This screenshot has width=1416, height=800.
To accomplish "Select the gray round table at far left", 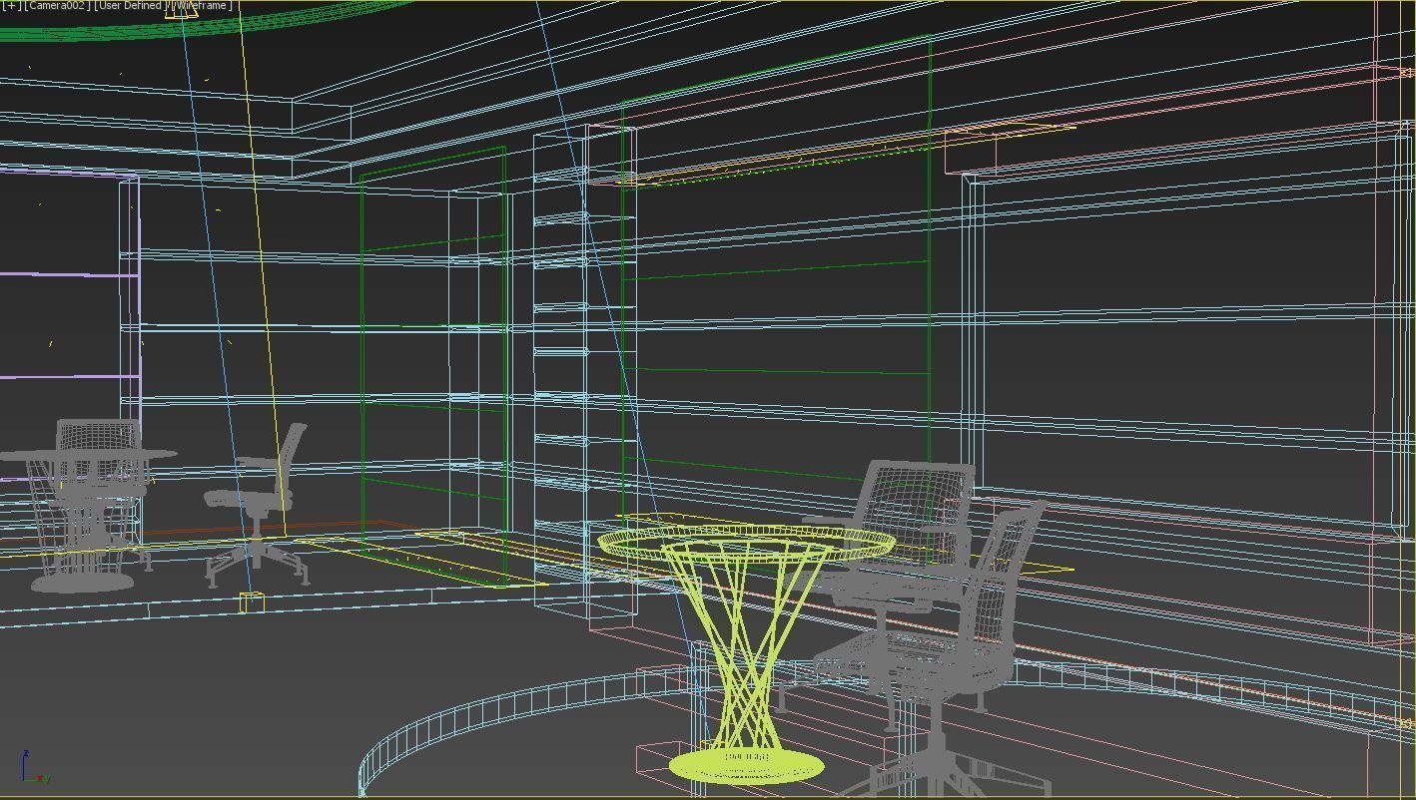I will [x=87, y=520].
